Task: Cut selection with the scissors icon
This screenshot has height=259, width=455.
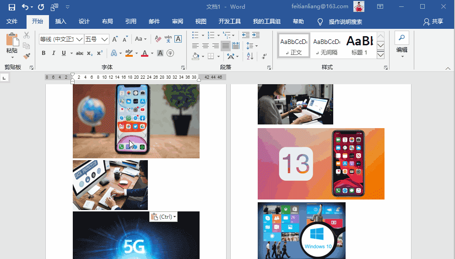Action: pos(27,35)
